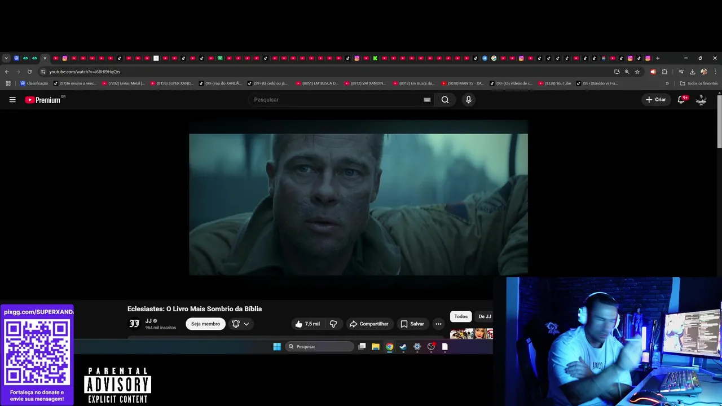Open notification options dropdown next to bell
Screen dimensions: 722x406
pos(246,324)
